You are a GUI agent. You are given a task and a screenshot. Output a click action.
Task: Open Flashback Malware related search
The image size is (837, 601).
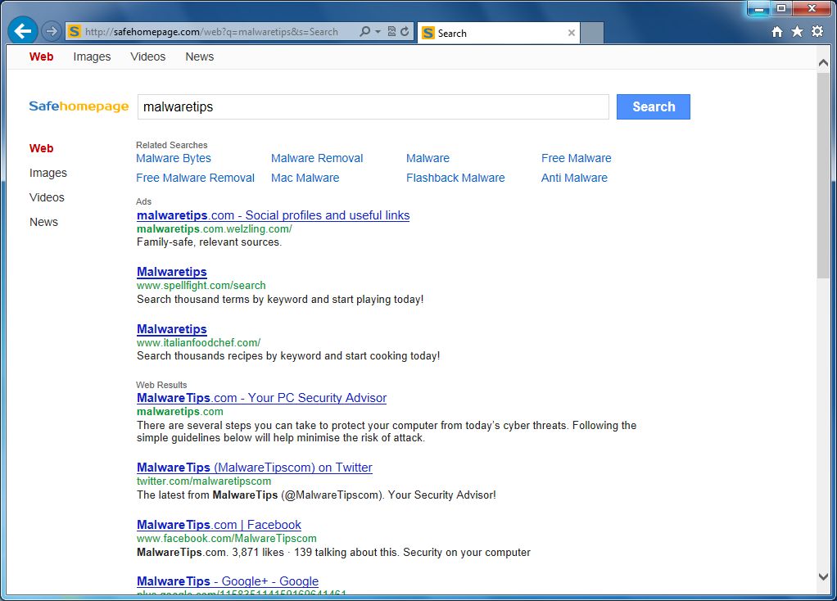coord(455,178)
